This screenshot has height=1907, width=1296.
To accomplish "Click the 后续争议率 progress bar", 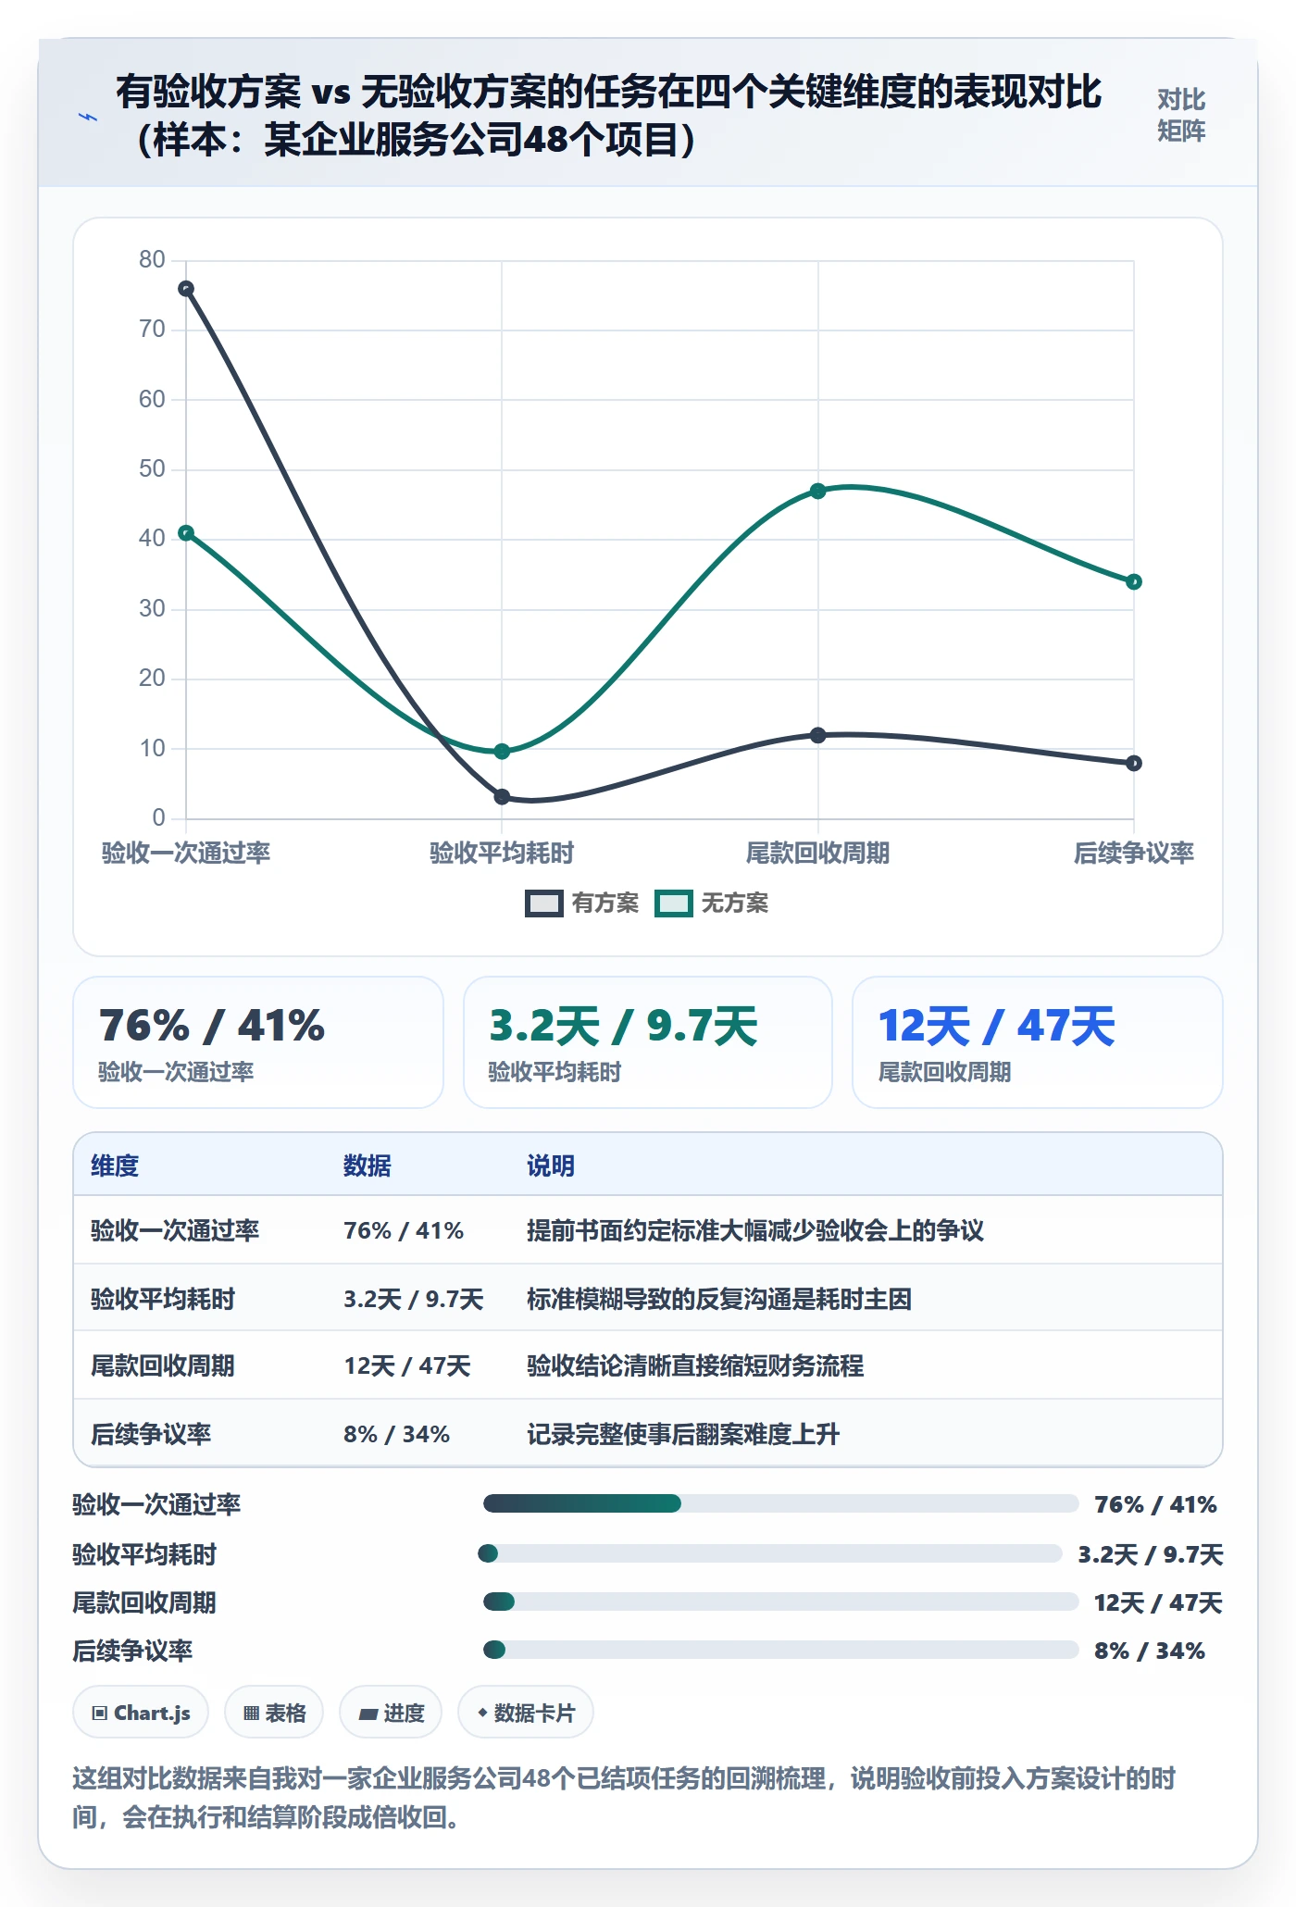I will [780, 1650].
